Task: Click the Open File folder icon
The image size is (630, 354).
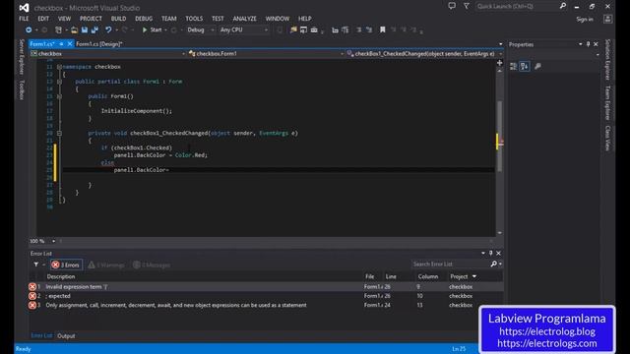Action: (x=75, y=29)
